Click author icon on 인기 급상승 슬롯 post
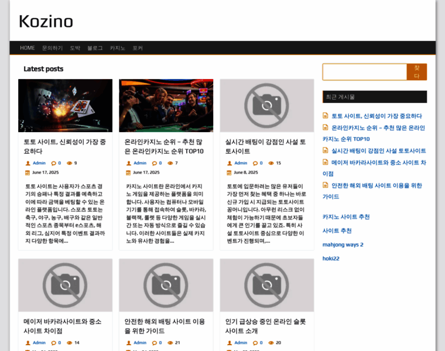The height and width of the screenshot is (351, 445). [230, 343]
